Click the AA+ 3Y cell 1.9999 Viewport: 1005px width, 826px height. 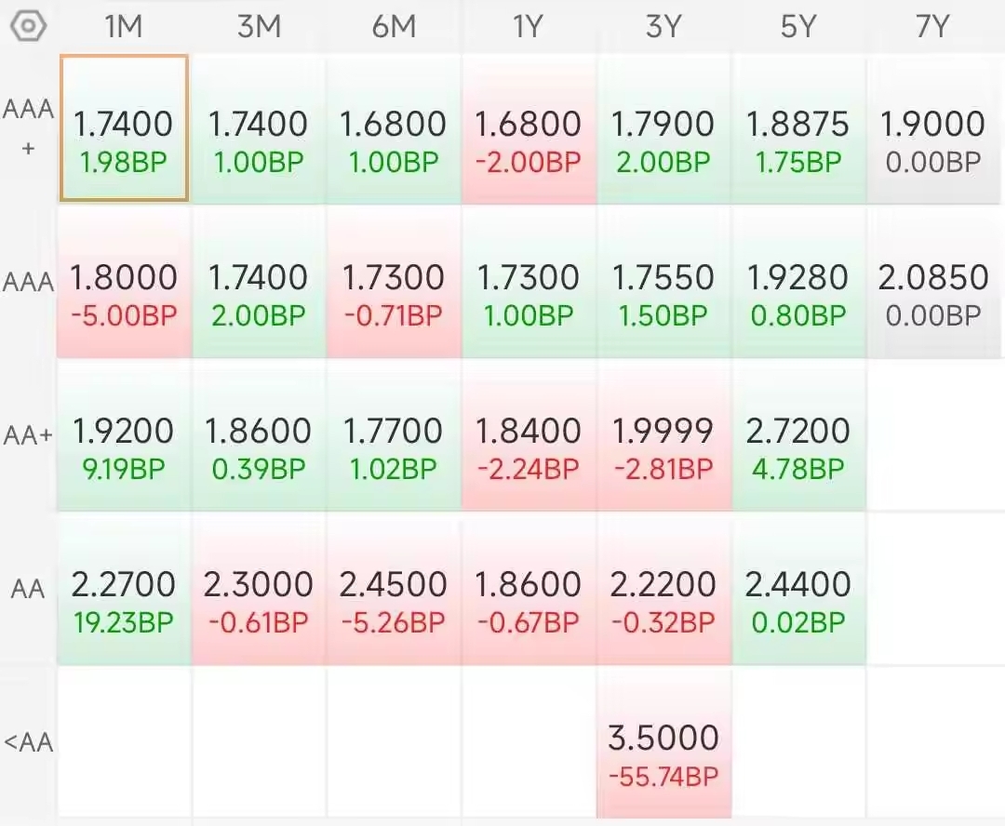click(x=663, y=435)
